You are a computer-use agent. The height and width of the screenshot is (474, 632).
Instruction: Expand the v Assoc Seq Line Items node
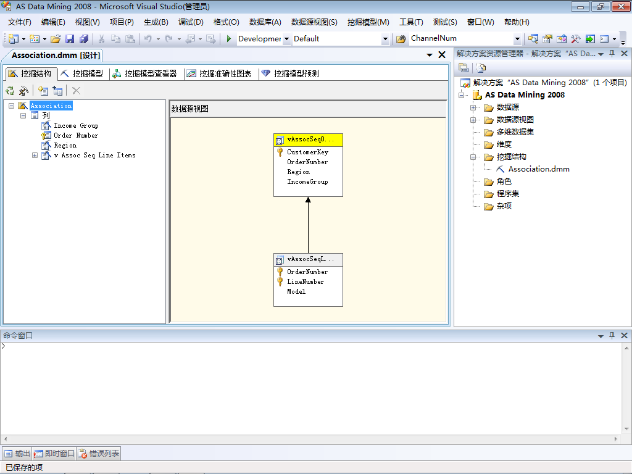click(x=35, y=155)
